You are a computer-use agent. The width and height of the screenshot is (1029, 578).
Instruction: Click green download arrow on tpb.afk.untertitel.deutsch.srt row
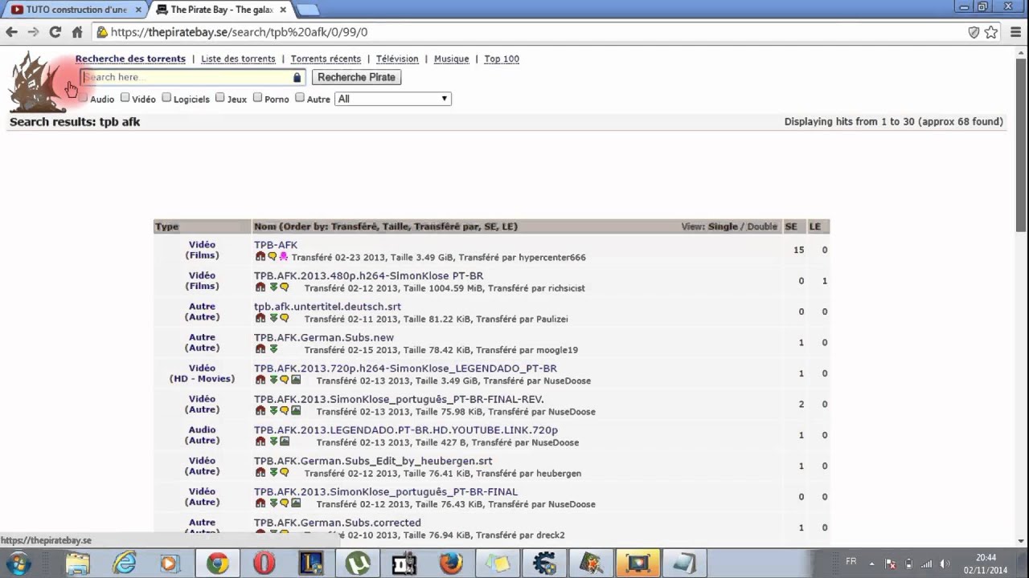[273, 318]
